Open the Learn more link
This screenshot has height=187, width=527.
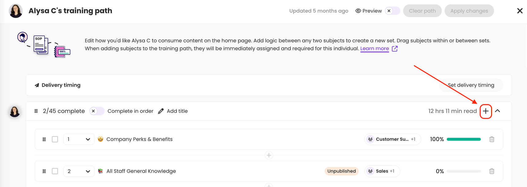pos(374,49)
